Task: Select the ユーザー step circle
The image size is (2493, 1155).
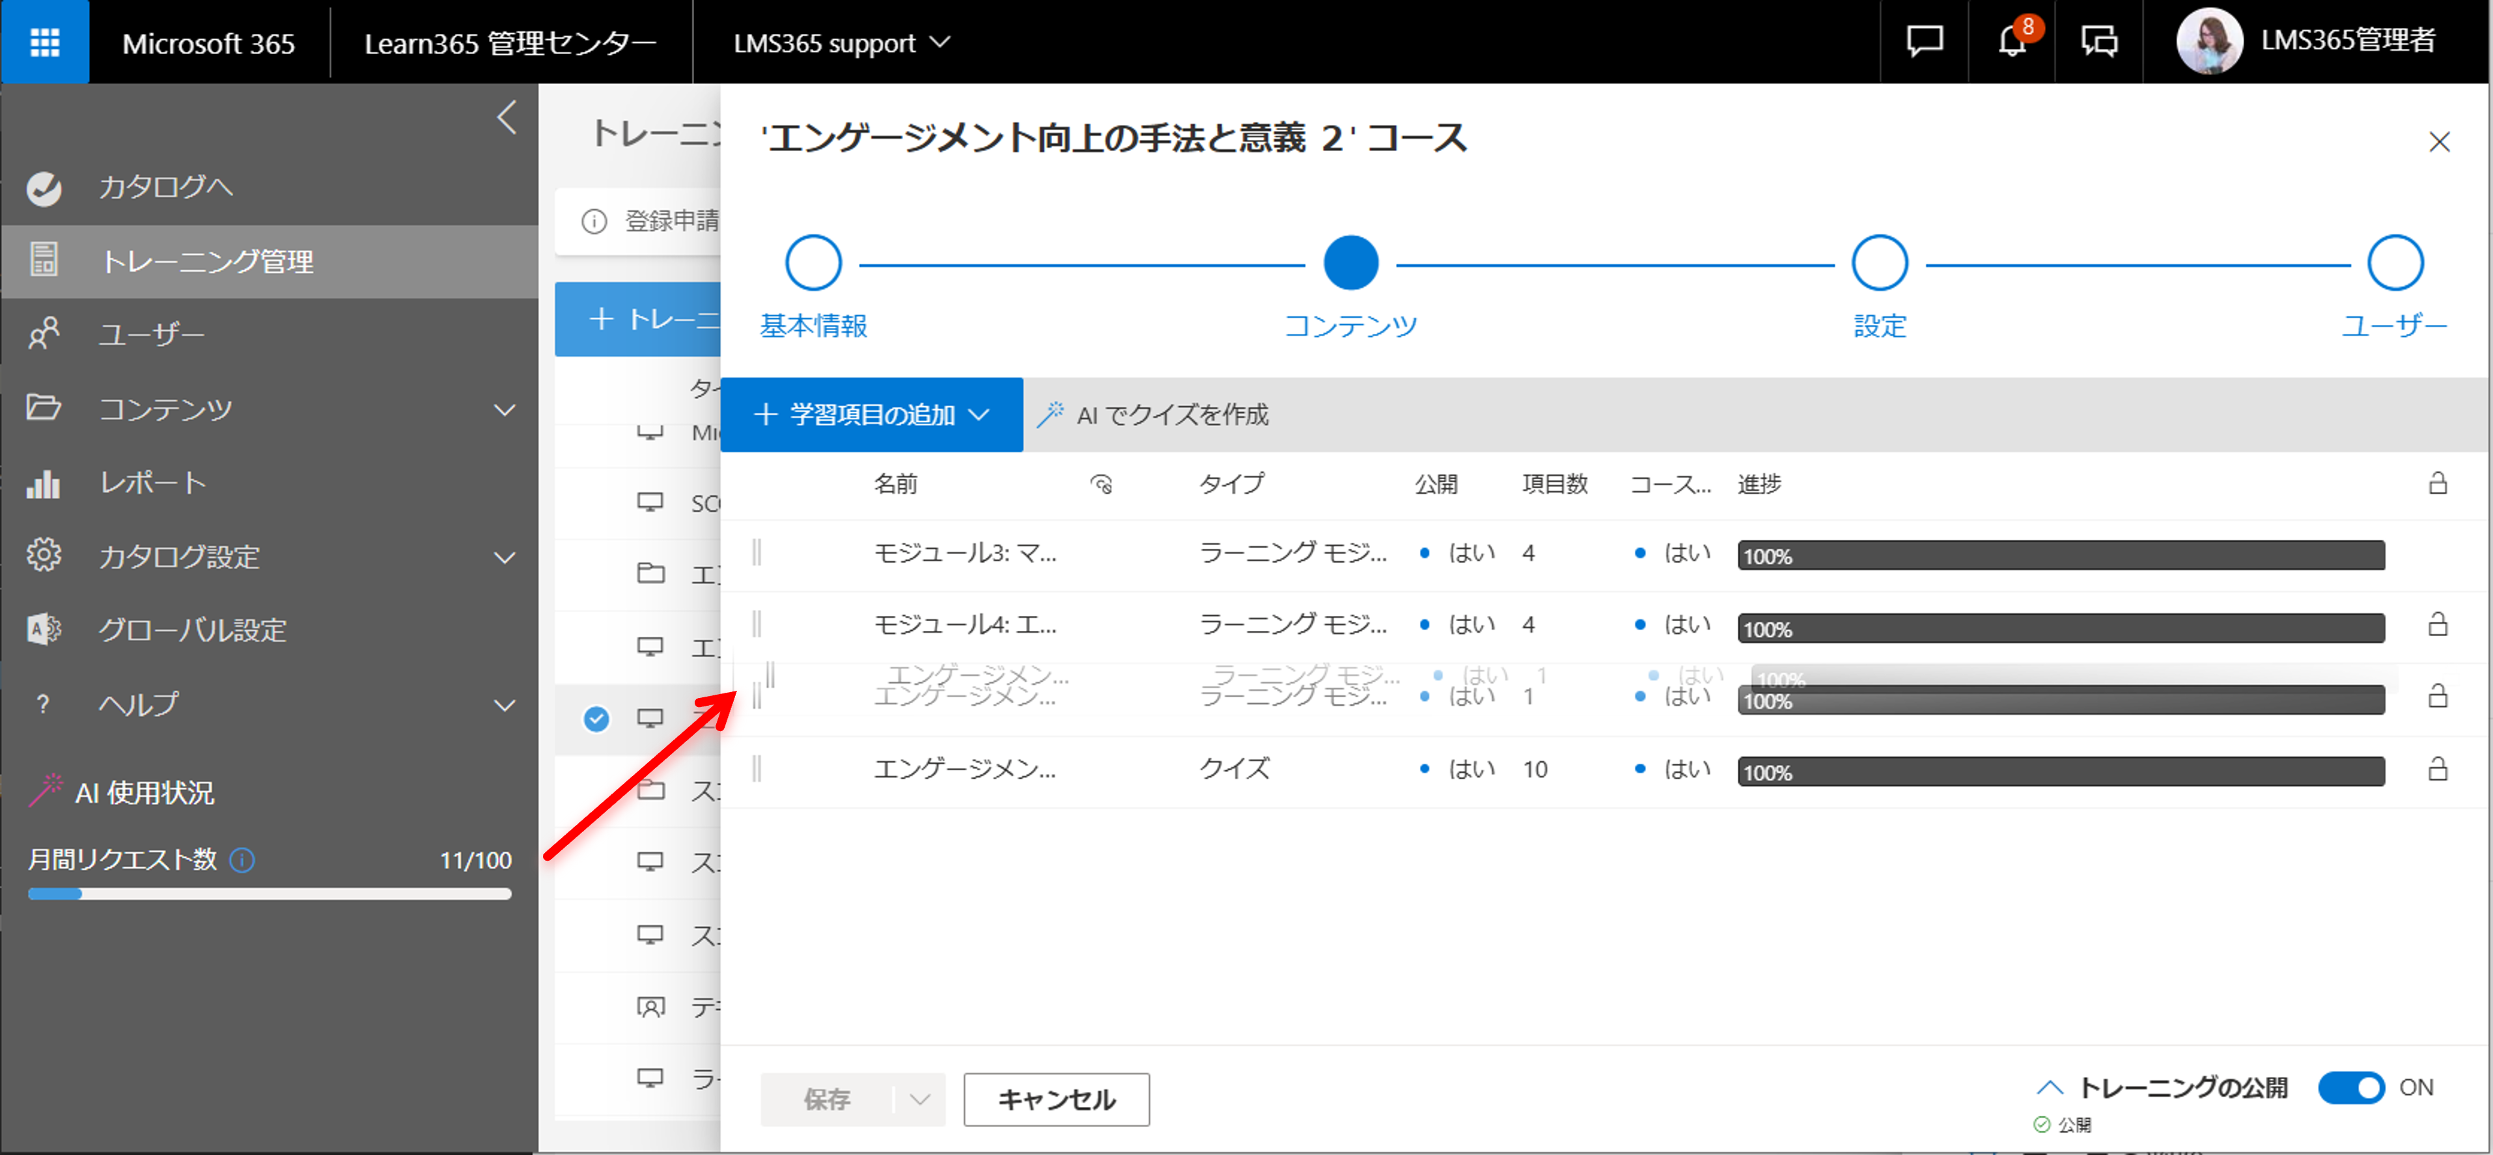Action: click(x=2395, y=262)
